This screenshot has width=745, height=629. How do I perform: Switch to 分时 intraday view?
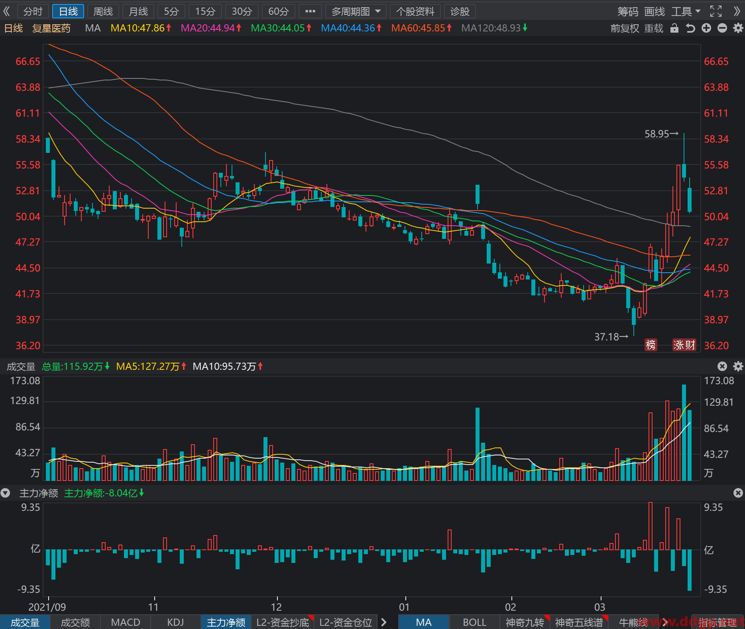(x=33, y=11)
